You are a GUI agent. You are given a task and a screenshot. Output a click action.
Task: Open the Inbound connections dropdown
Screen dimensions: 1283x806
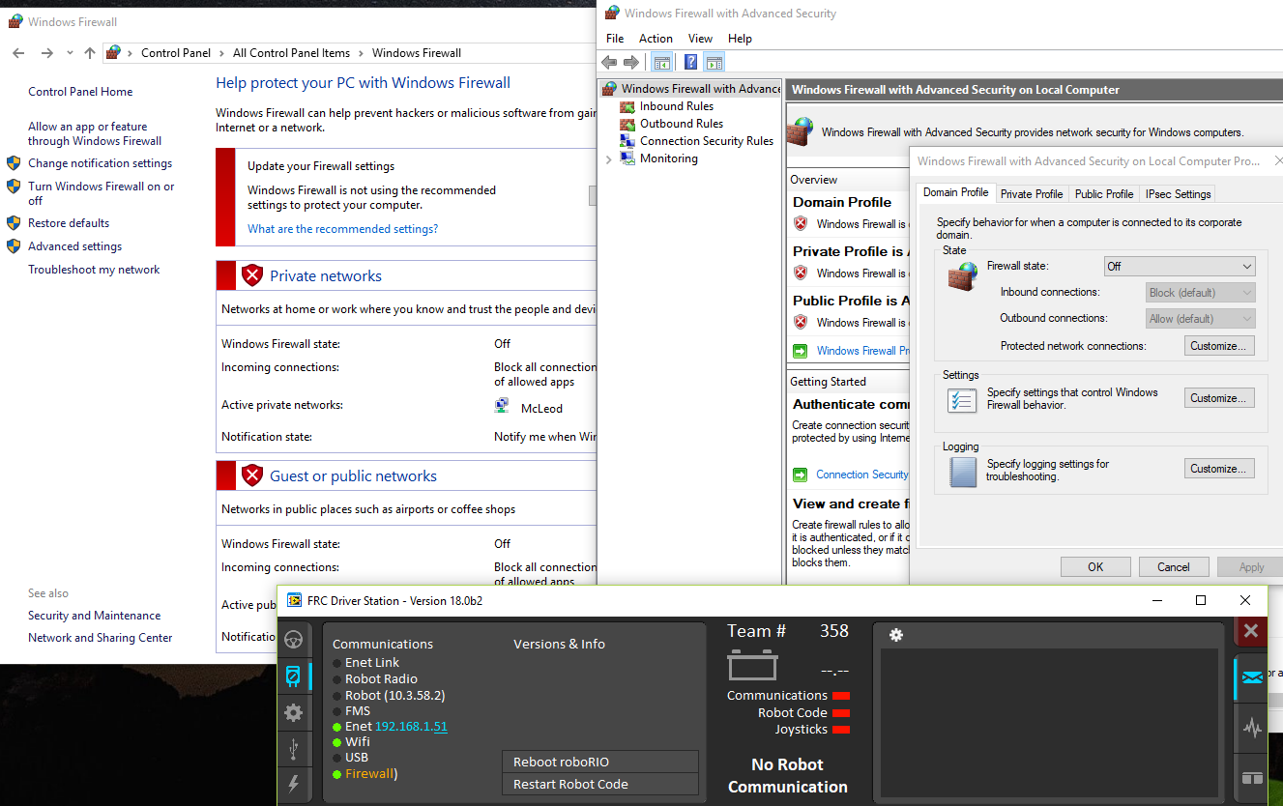[x=1201, y=292]
